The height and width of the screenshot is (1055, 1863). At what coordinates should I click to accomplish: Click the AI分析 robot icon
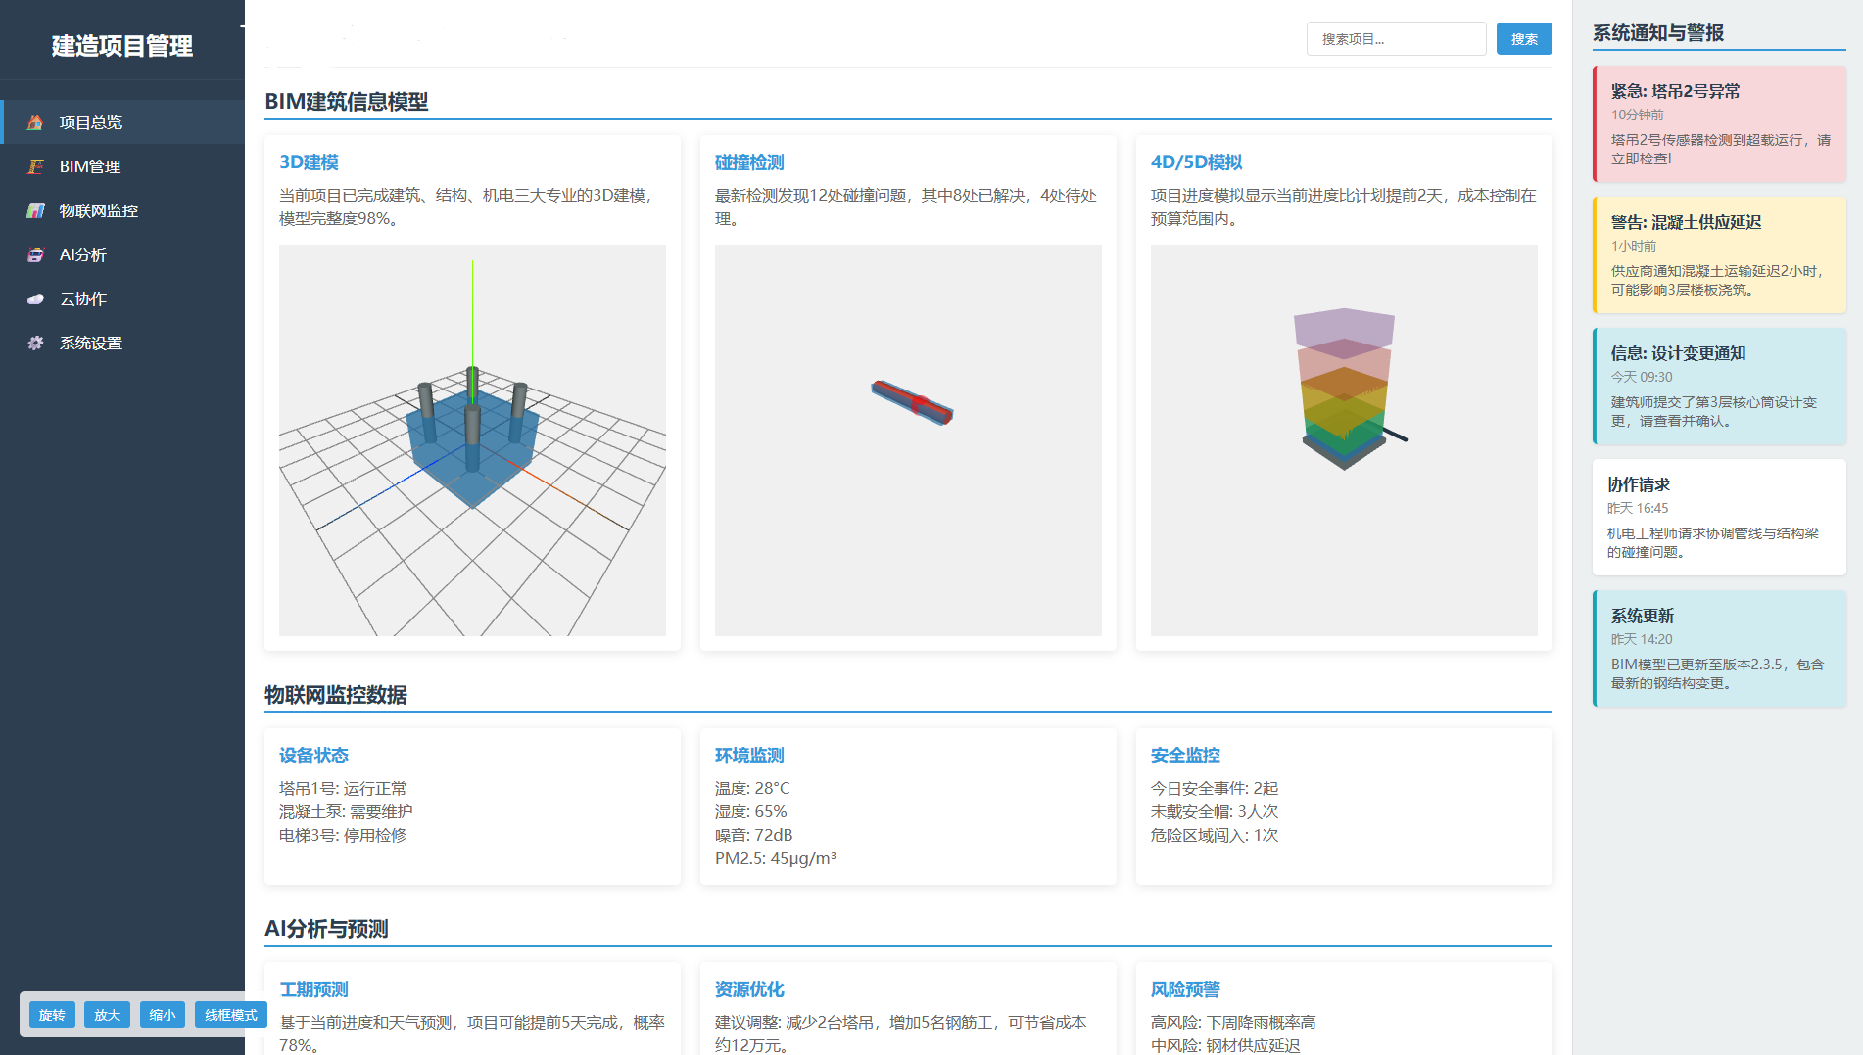coord(35,254)
